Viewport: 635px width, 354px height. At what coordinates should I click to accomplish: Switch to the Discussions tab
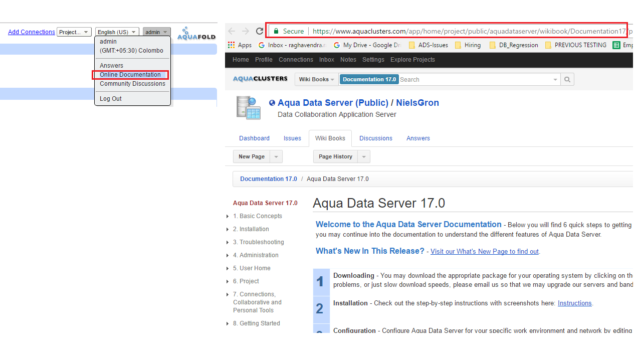tap(376, 138)
